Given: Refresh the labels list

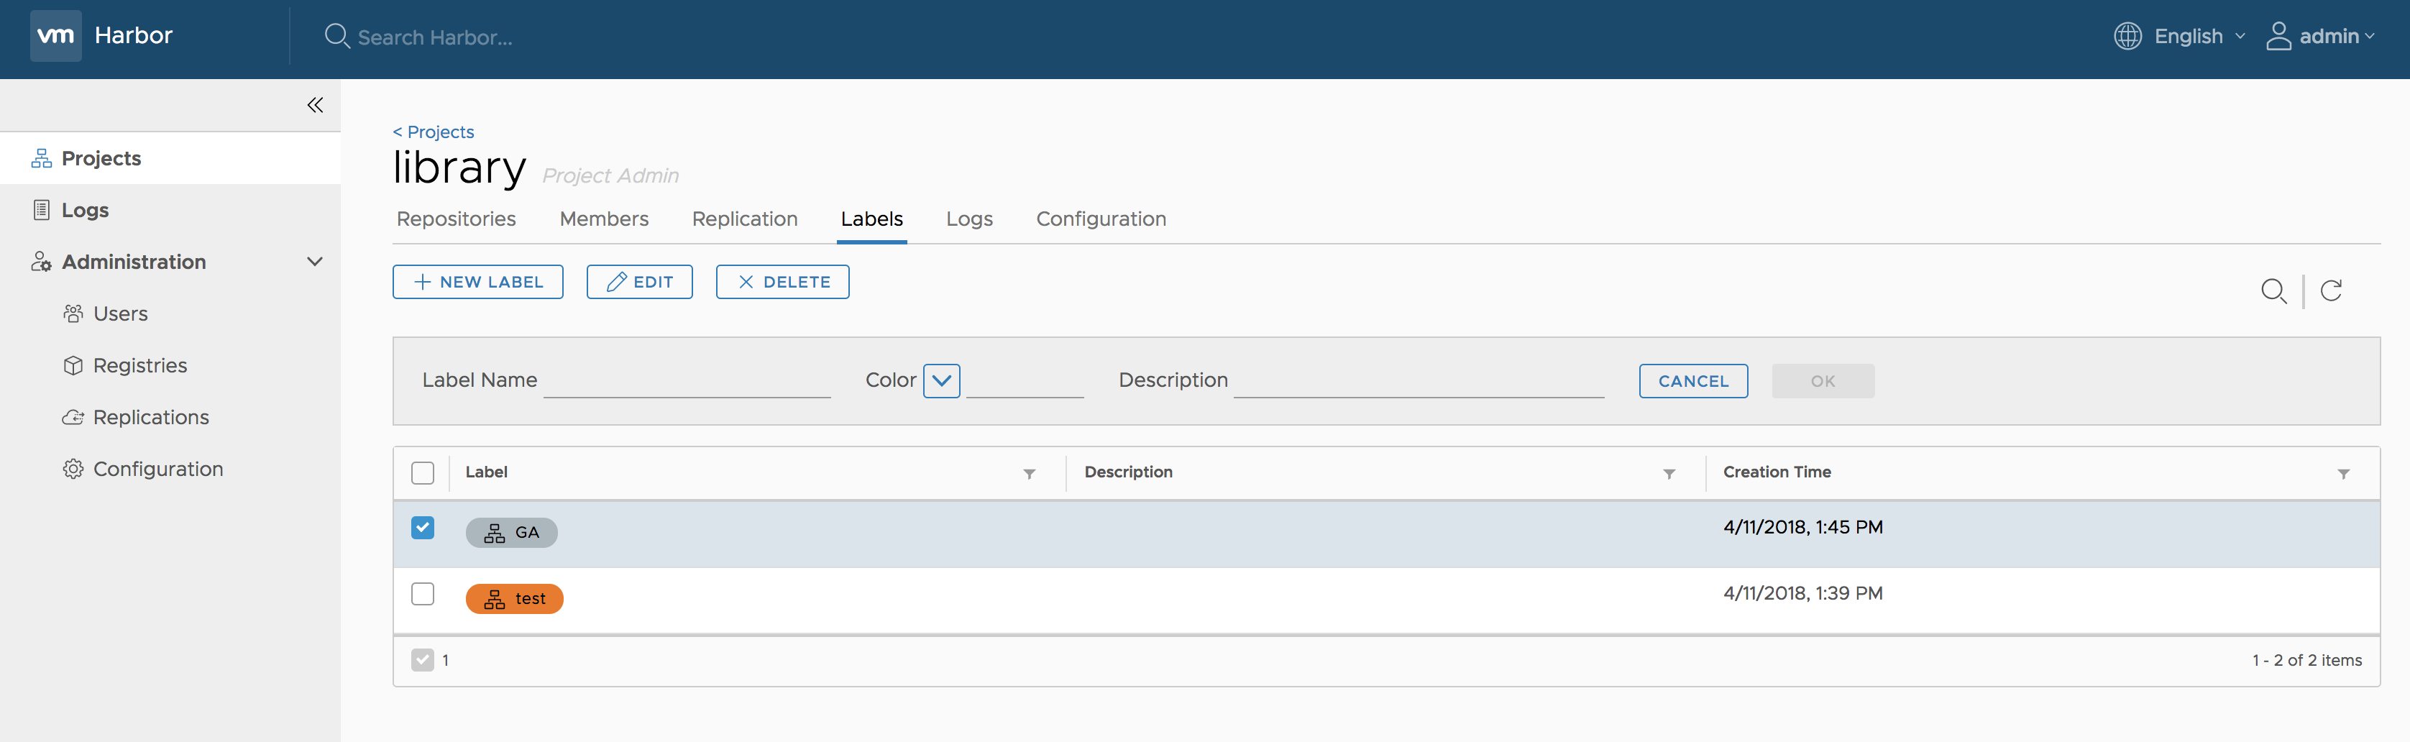Looking at the screenshot, I should (2330, 290).
